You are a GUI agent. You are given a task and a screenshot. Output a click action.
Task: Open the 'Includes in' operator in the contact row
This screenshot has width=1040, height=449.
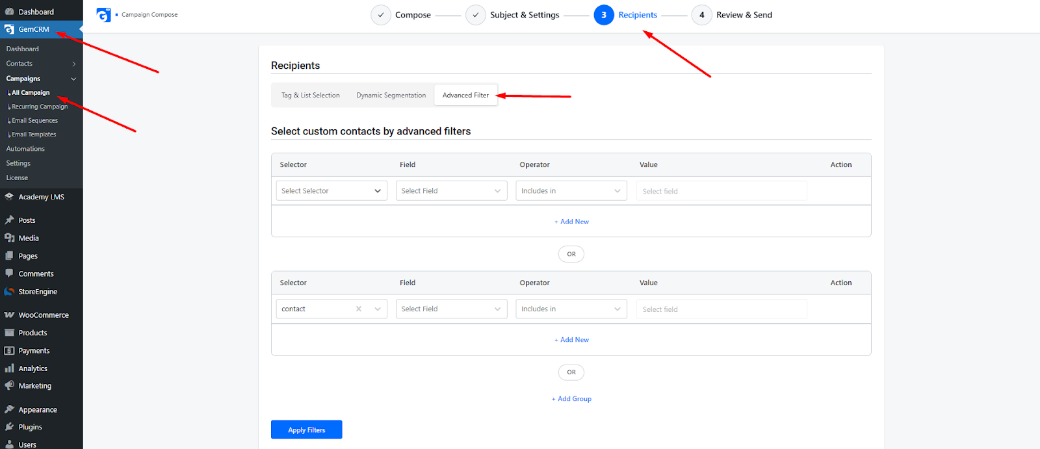click(x=571, y=309)
